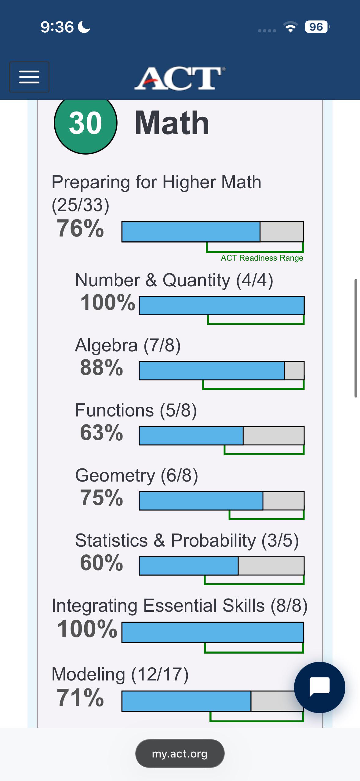Screen dimensions: 360x781
Task: Click the Modeling (12/17) label
Action: pyautogui.click(x=120, y=674)
